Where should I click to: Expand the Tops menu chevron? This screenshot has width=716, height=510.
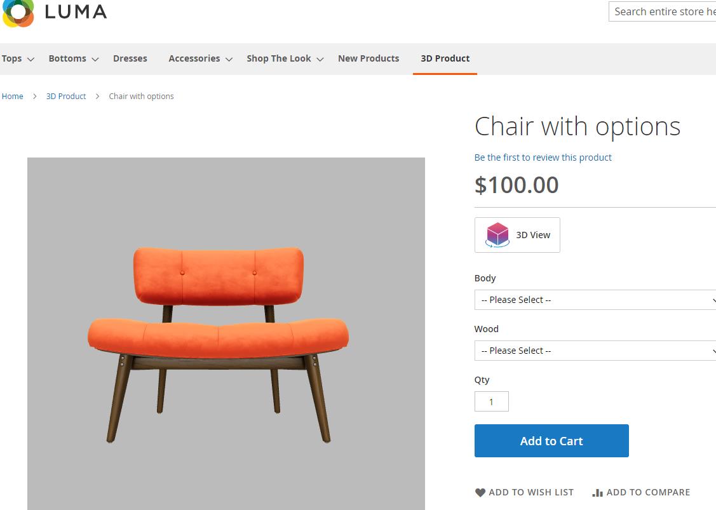[x=31, y=59]
